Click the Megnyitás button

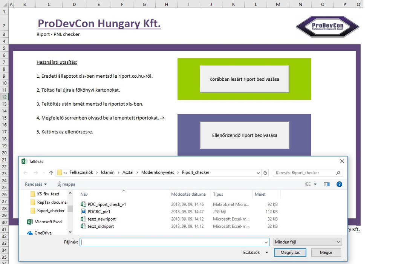[x=290, y=252]
